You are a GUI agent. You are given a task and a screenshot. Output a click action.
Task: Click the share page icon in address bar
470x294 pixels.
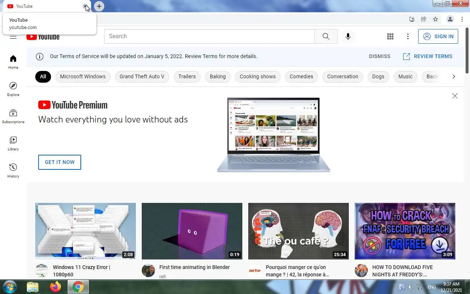(x=424, y=19)
